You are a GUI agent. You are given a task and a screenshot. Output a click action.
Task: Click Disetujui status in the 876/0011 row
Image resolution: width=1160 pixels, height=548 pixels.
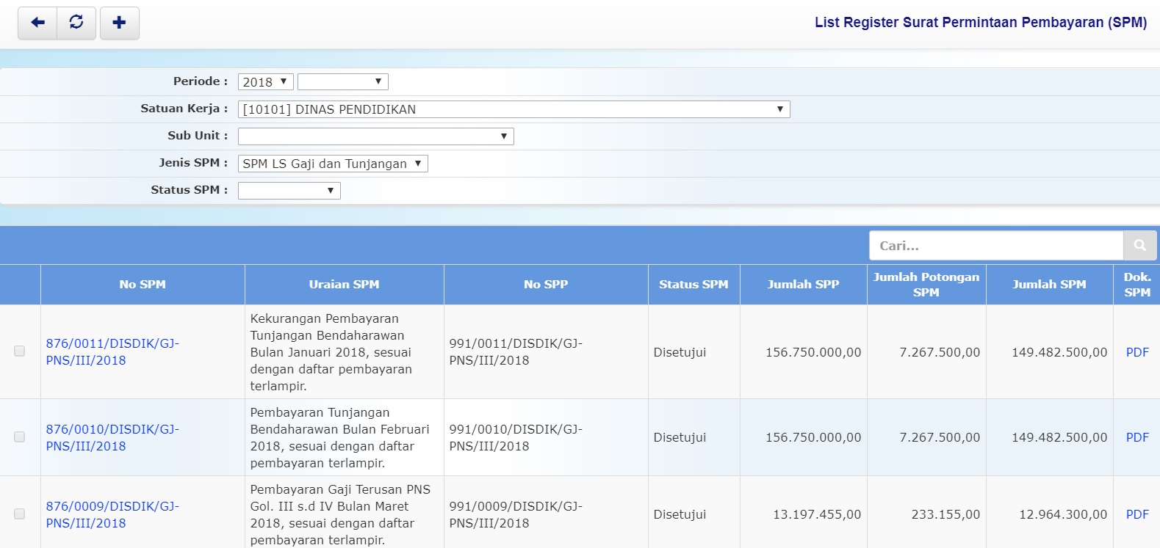[x=680, y=352]
